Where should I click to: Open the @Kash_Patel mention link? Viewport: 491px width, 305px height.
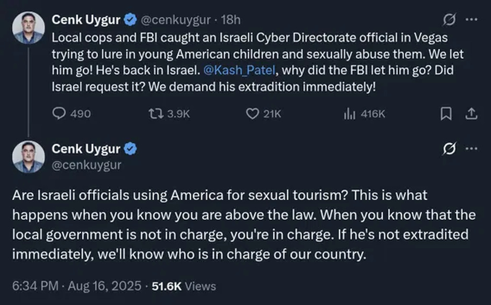point(239,70)
